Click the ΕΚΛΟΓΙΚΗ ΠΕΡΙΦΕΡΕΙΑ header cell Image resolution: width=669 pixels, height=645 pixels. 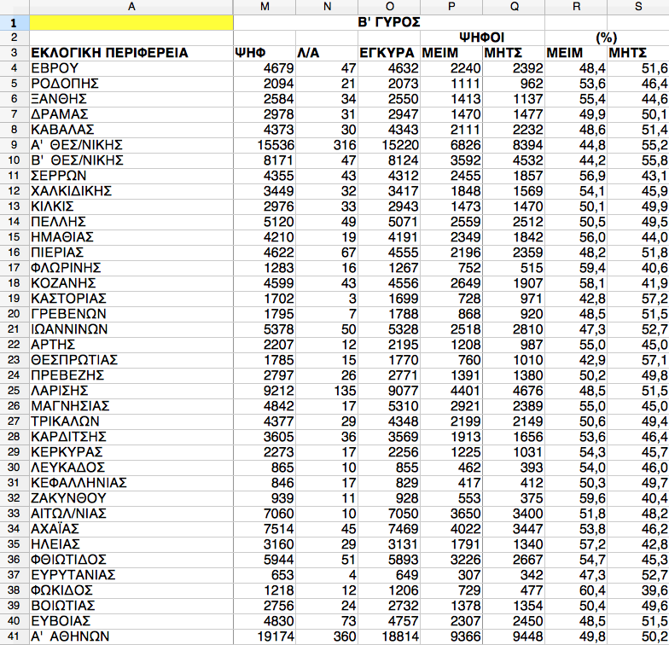coord(131,53)
